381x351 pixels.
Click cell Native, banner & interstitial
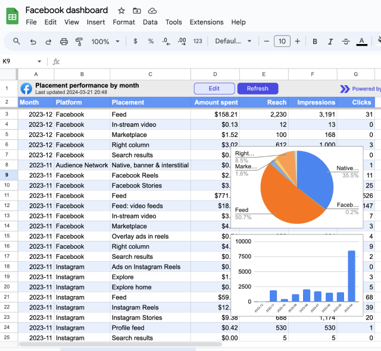[150, 165]
